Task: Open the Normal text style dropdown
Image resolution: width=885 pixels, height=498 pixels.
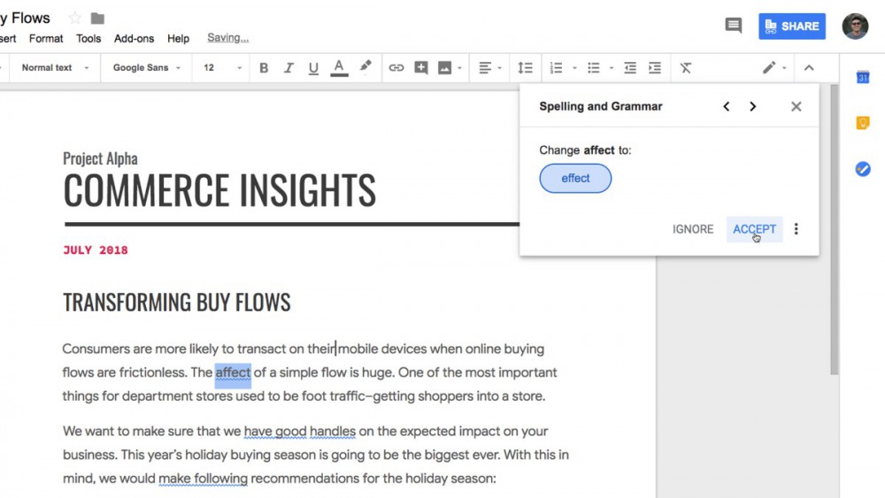Action: tap(55, 68)
